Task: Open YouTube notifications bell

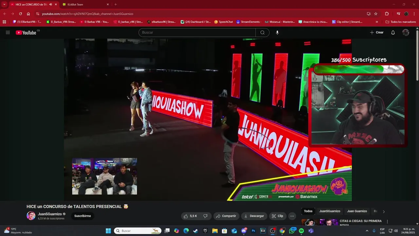Action: (x=393, y=32)
